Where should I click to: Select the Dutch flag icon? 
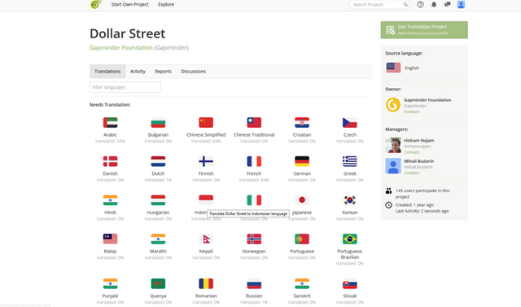click(x=158, y=161)
